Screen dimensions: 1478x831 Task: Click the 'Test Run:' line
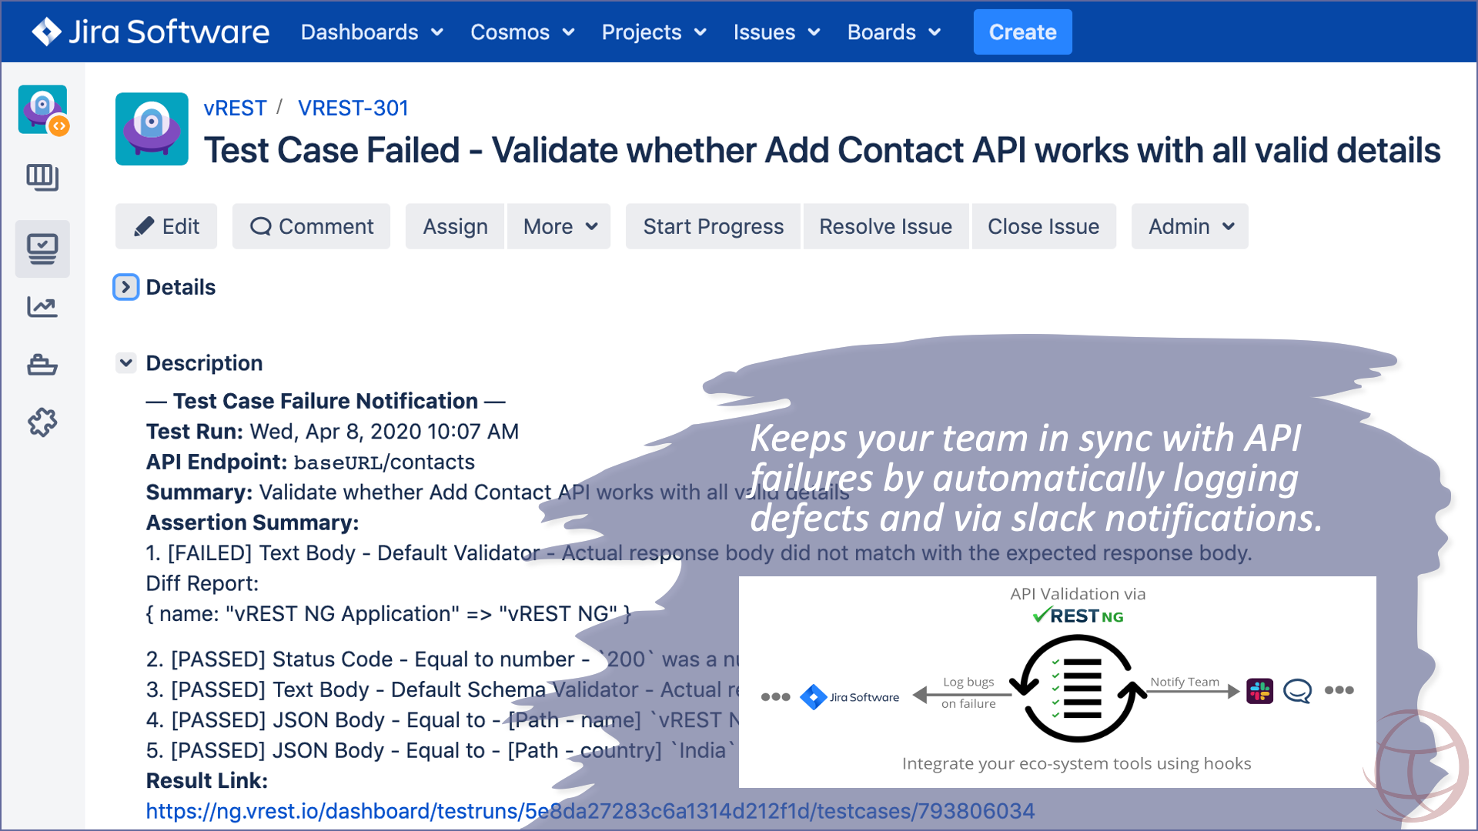[x=333, y=432]
